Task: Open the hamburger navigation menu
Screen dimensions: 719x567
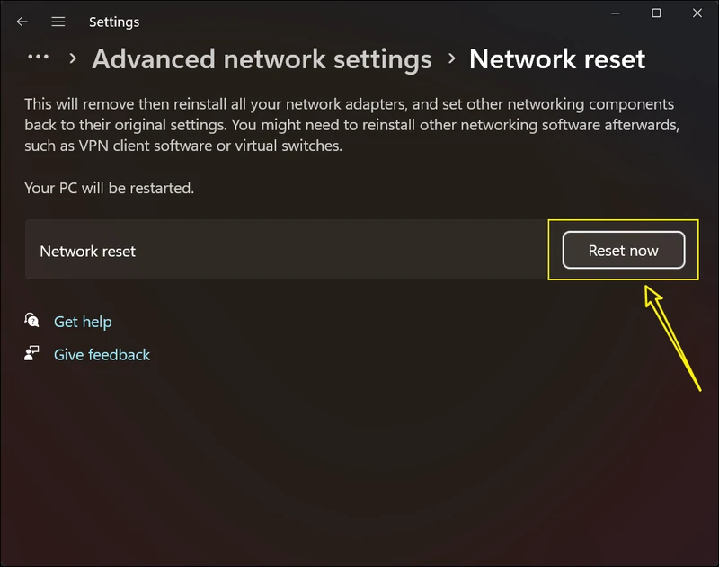Action: coord(58,22)
